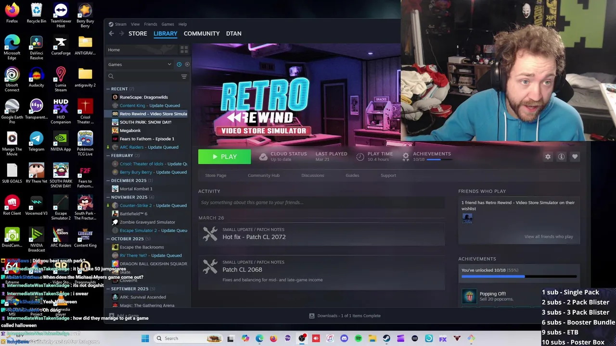This screenshot has width=616, height=346.
Task: Collapse the SEPTEMBER 2025 section
Action: pos(108,289)
